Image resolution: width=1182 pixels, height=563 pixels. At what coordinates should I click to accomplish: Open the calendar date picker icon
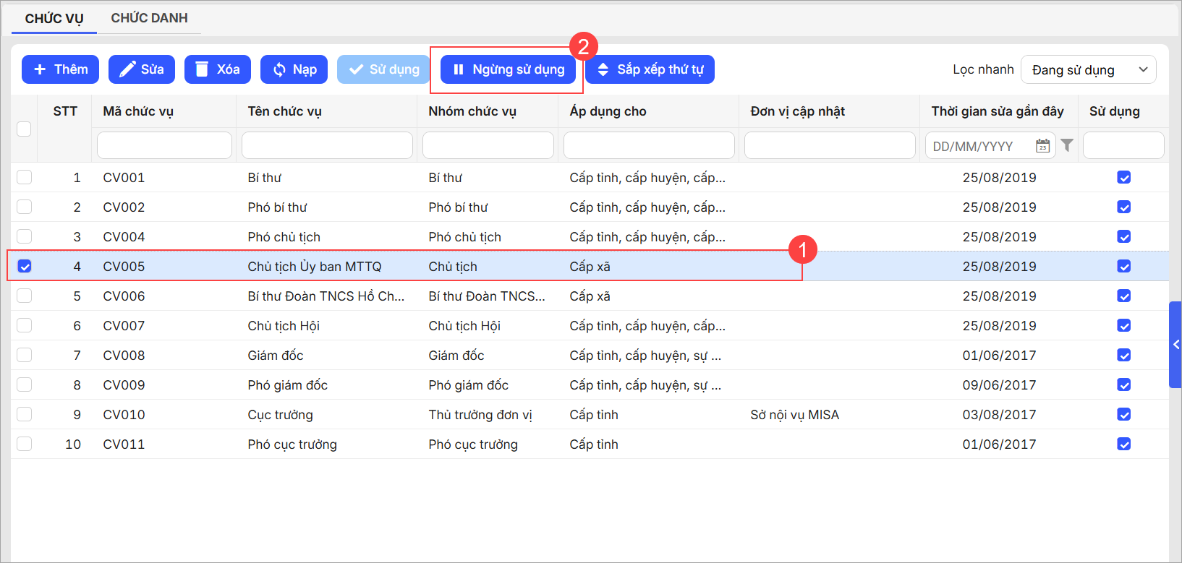click(1042, 146)
